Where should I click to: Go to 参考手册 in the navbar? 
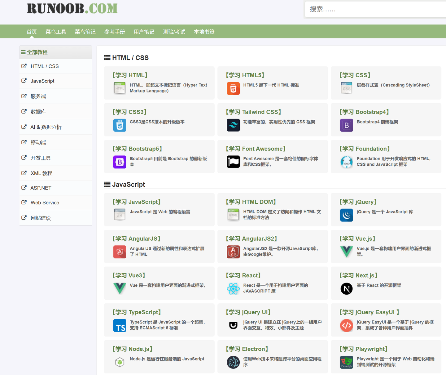point(115,32)
